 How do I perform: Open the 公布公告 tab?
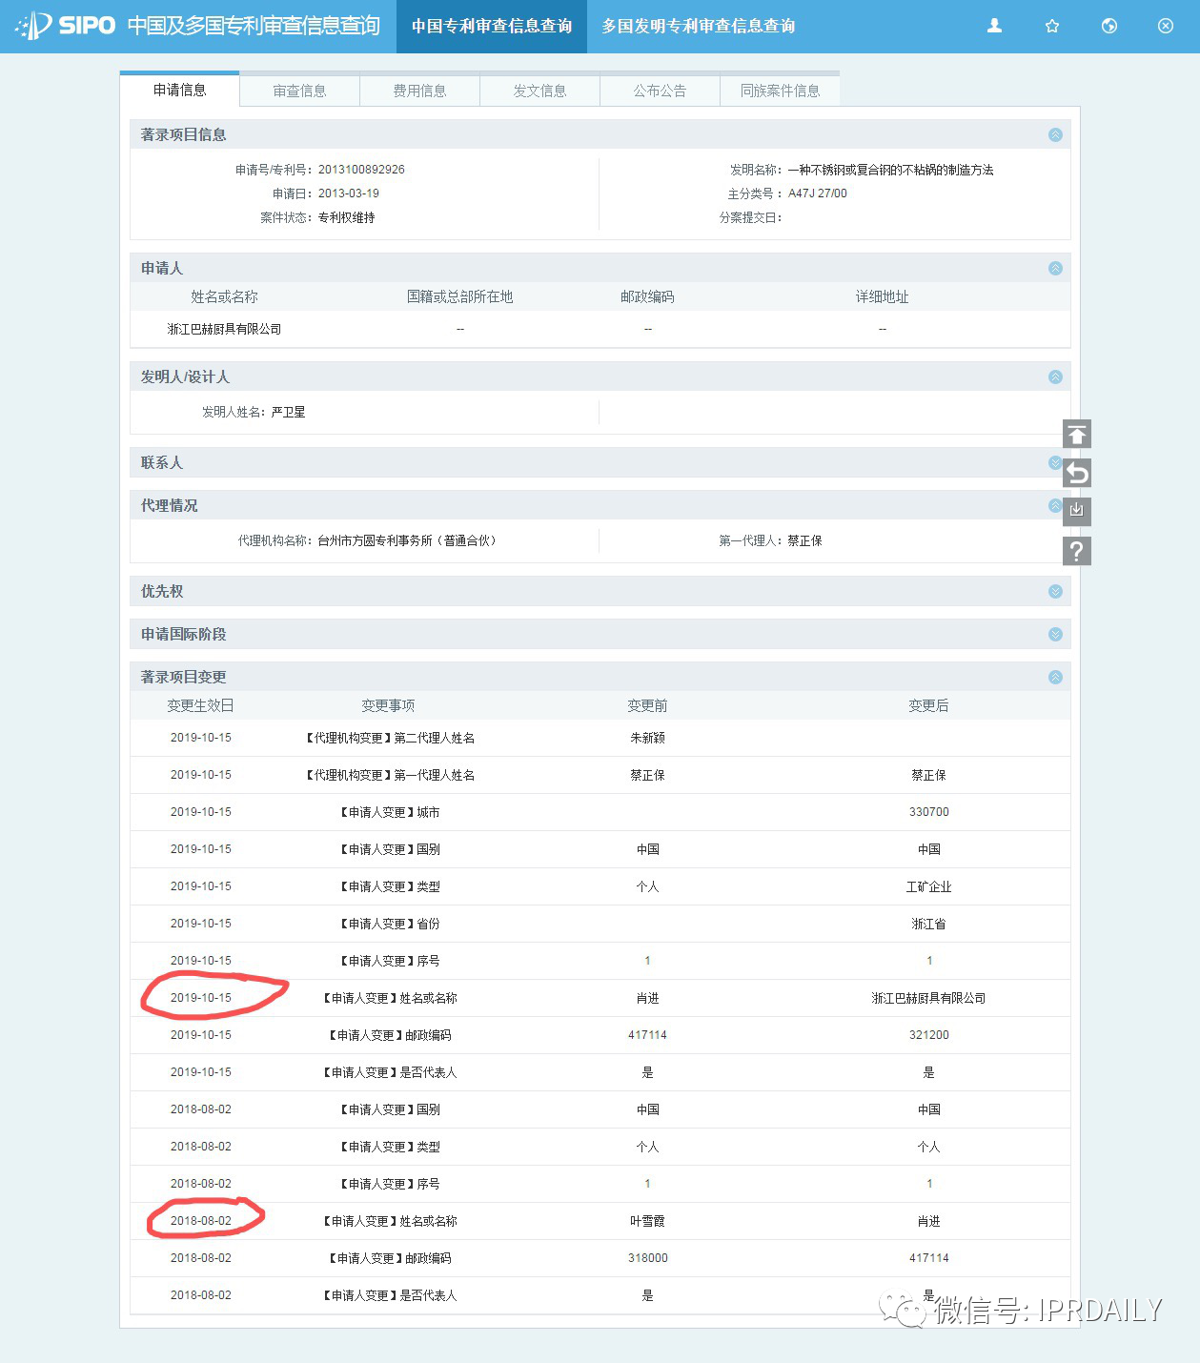click(660, 91)
